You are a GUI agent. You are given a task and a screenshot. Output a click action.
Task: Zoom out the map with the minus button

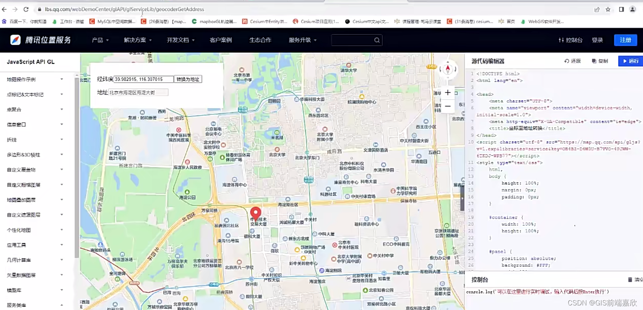click(448, 106)
